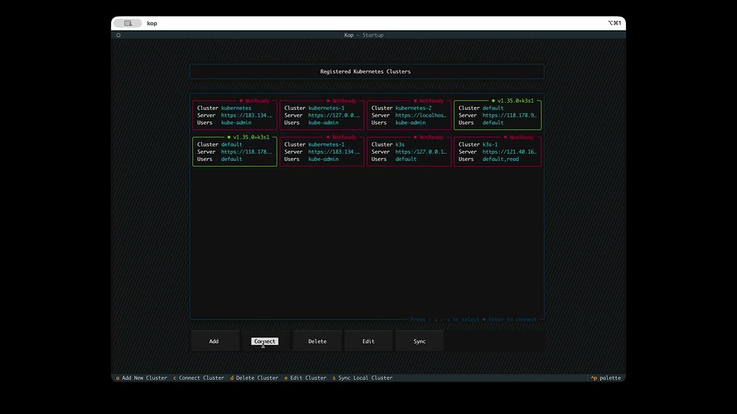Screen dimensions: 737x414
Task: Click the 'Registered Kubernetes Clusters' heading
Action: 366,71
